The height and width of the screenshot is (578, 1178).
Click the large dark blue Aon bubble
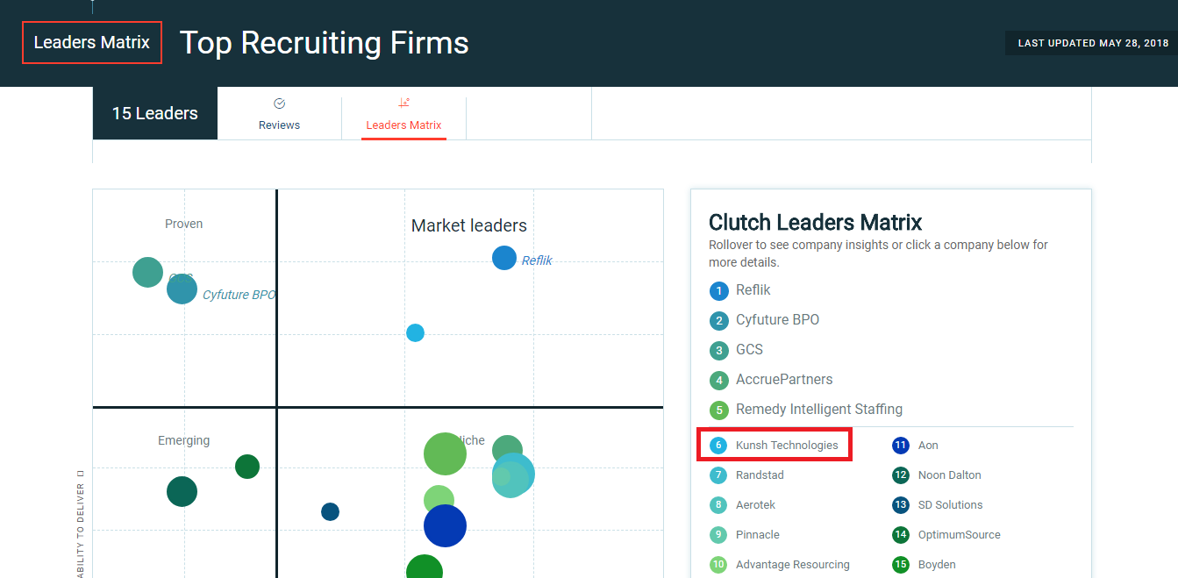click(445, 526)
